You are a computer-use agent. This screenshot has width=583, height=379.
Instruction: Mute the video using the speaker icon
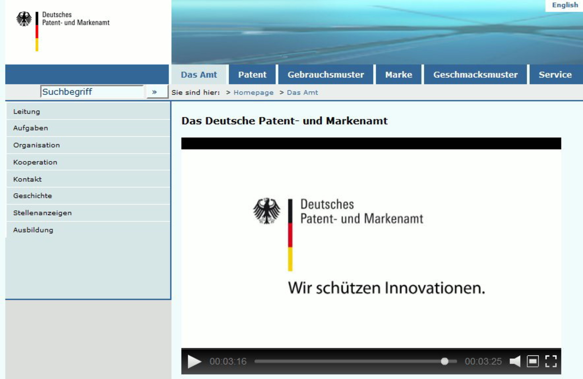pos(515,361)
